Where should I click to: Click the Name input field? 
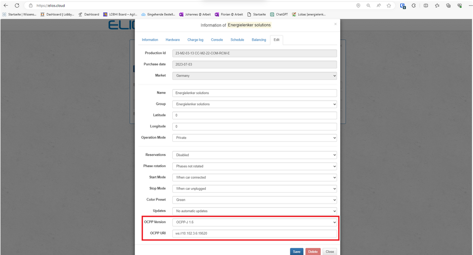pyautogui.click(x=254, y=93)
